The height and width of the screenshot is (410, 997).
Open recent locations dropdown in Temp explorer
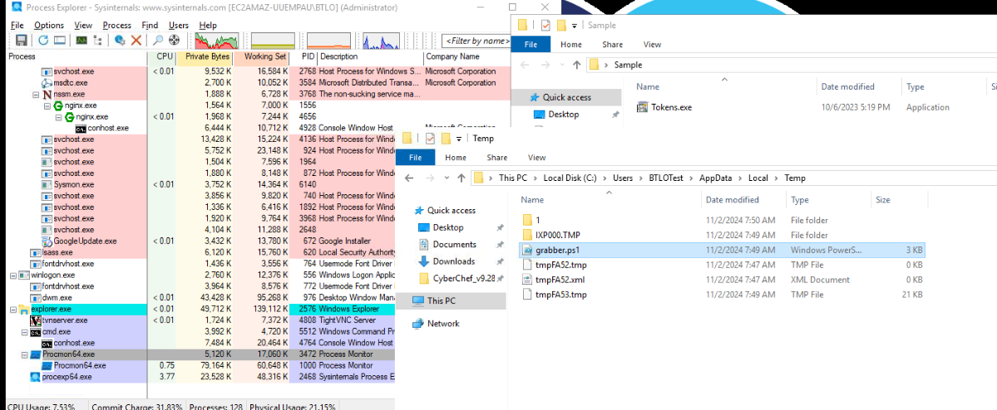[447, 178]
